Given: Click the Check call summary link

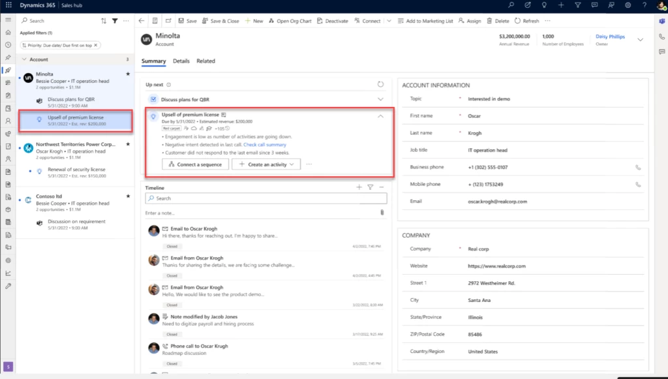Looking at the screenshot, I should 264,145.
